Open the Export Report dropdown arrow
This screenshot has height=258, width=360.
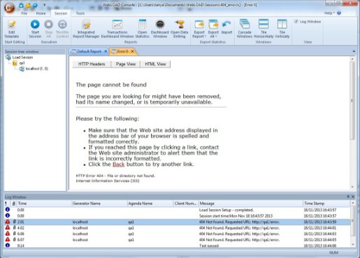click(206, 36)
